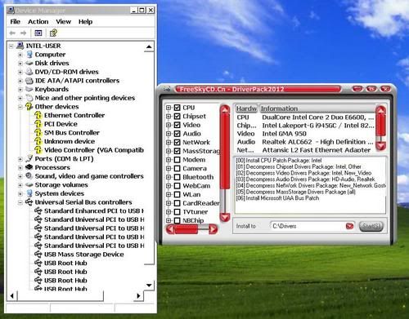Select the Ports (COM & LPT) icon
Viewport: 409px width, 319px height.
29,158
